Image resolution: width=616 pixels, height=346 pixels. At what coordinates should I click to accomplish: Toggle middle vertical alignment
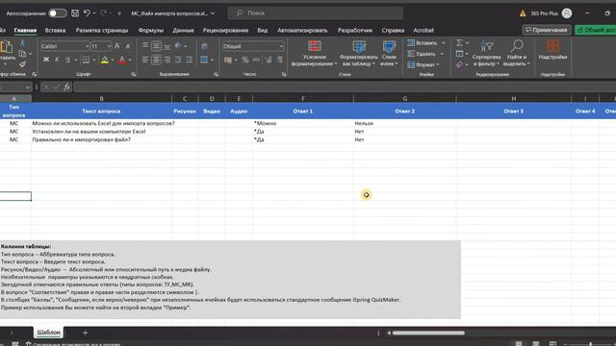click(156, 46)
